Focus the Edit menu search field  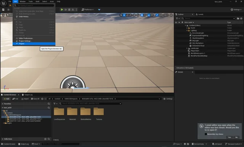coord(34,5)
